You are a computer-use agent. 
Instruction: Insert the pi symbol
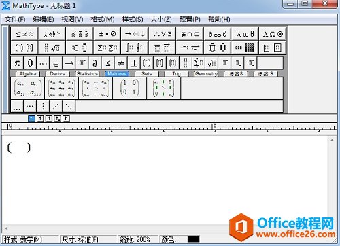tap(17, 63)
